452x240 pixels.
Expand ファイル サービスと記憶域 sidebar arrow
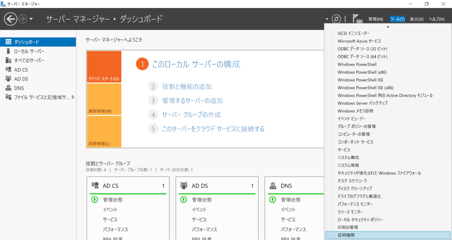pos(73,97)
